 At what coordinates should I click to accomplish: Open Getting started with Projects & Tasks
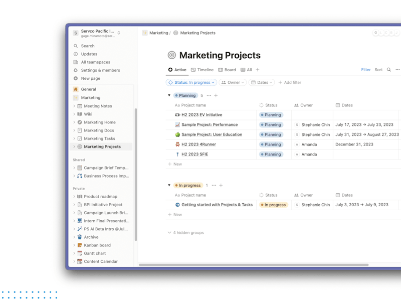pyautogui.click(x=217, y=205)
